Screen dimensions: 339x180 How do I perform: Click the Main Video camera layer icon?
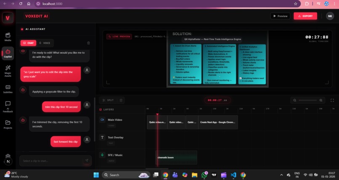tap(102, 120)
